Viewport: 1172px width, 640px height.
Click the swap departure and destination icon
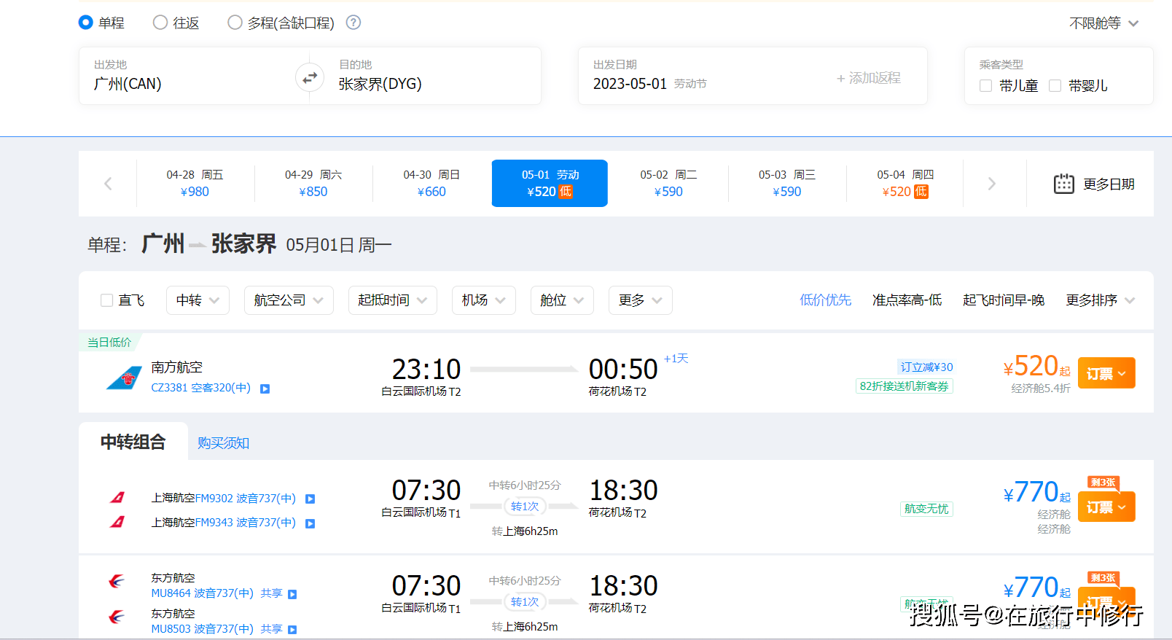(x=310, y=77)
